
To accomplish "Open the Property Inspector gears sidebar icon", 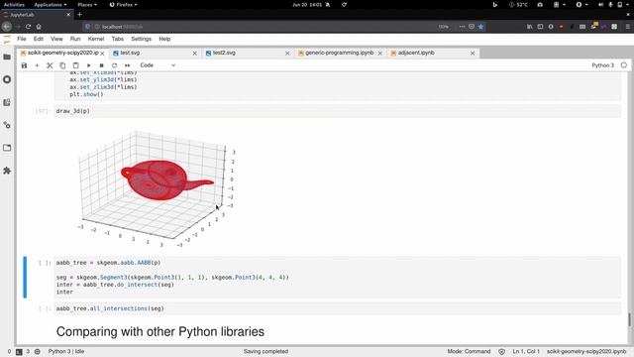I will 7,125.
